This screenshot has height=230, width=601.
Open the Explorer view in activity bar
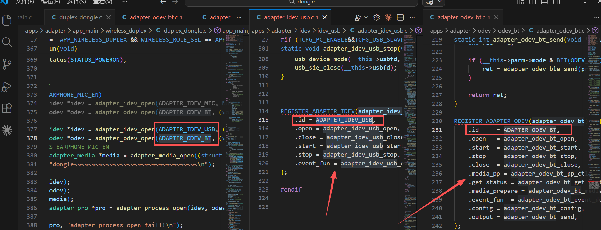point(7,20)
